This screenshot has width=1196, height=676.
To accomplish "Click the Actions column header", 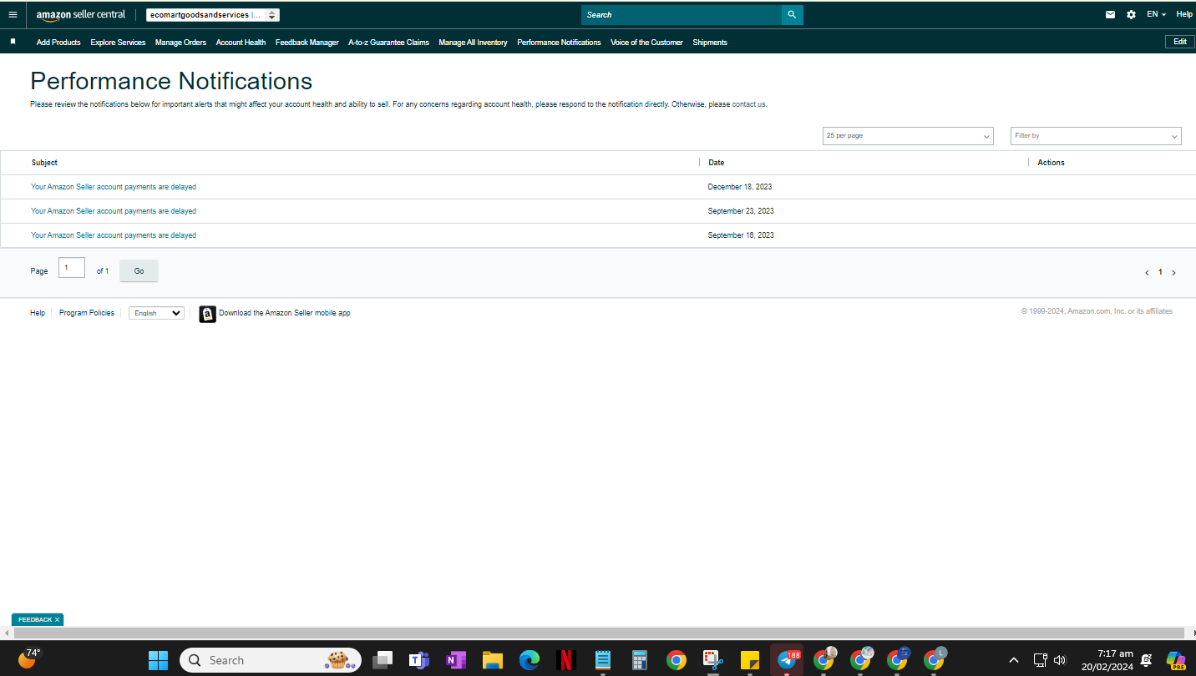I will (1051, 163).
